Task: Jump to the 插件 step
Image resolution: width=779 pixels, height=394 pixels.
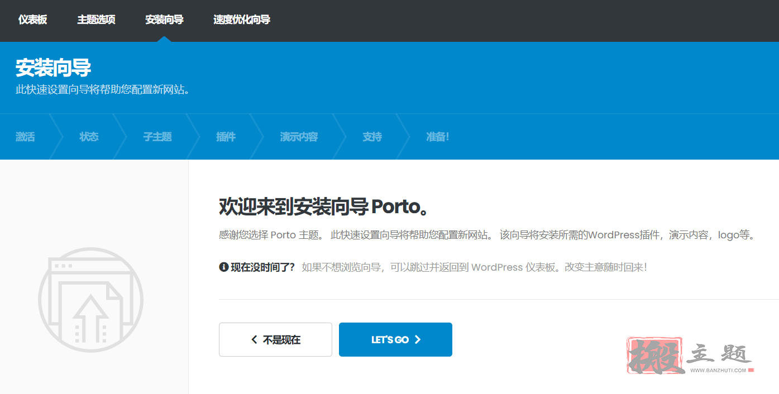Action: (x=226, y=137)
